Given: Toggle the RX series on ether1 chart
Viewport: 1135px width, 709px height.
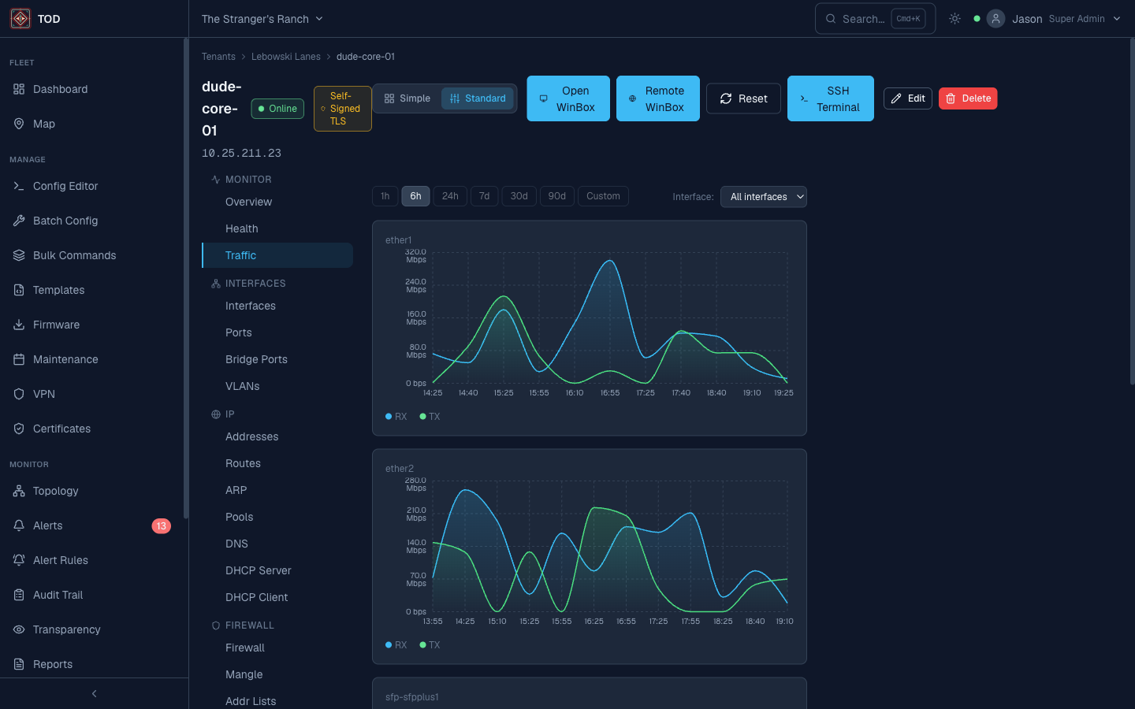Looking at the screenshot, I should pos(396,416).
